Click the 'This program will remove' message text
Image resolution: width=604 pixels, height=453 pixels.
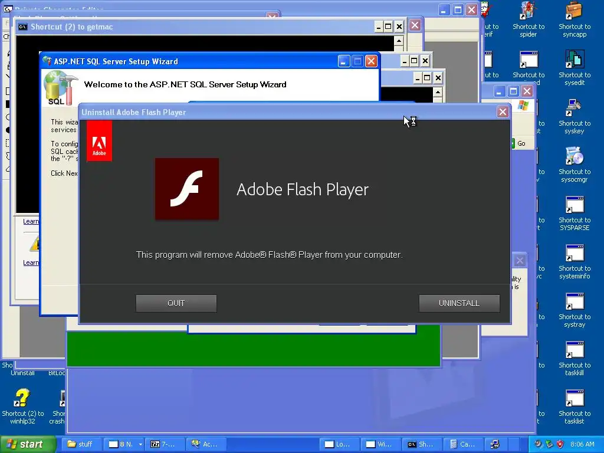pos(269,255)
